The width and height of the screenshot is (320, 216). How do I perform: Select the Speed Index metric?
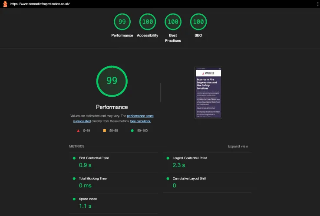pos(113,203)
